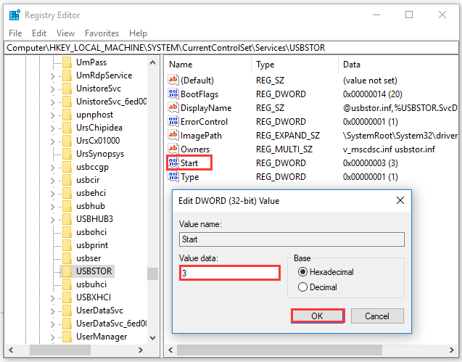462x362 pixels.
Task: Click the UmRdpService folder icon
Action: pos(67,75)
